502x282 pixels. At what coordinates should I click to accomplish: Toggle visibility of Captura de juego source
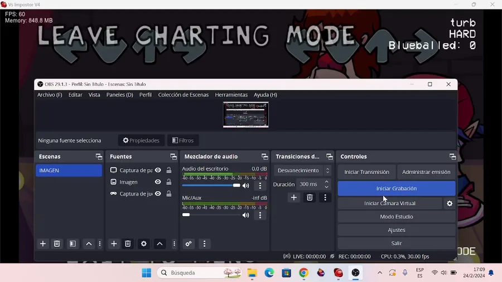158,194
